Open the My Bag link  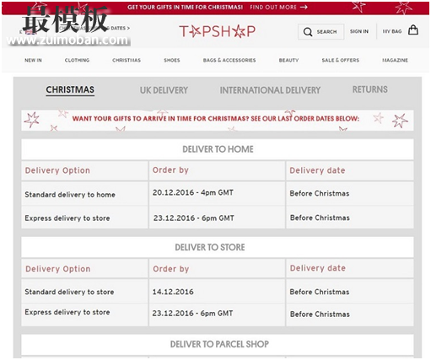pyautogui.click(x=392, y=31)
